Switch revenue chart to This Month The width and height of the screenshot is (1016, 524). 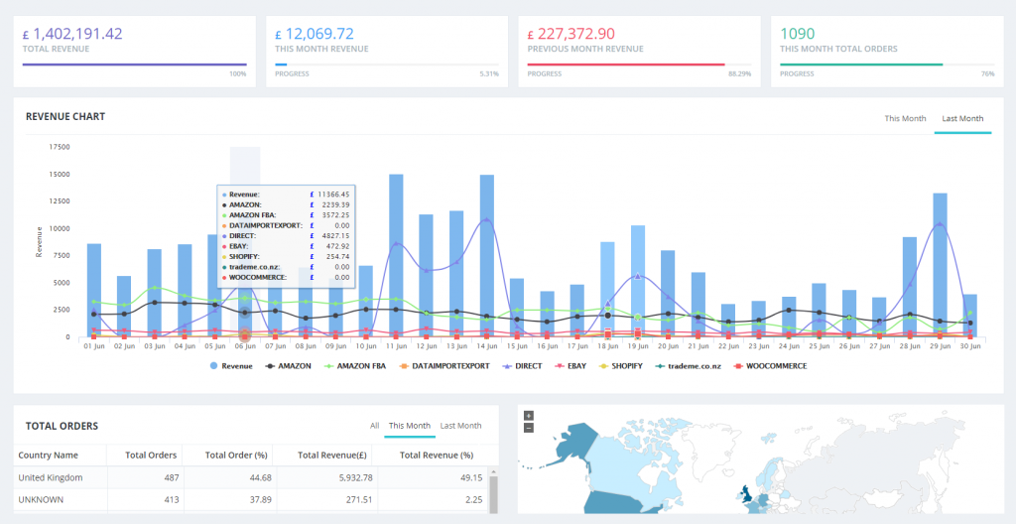(905, 118)
